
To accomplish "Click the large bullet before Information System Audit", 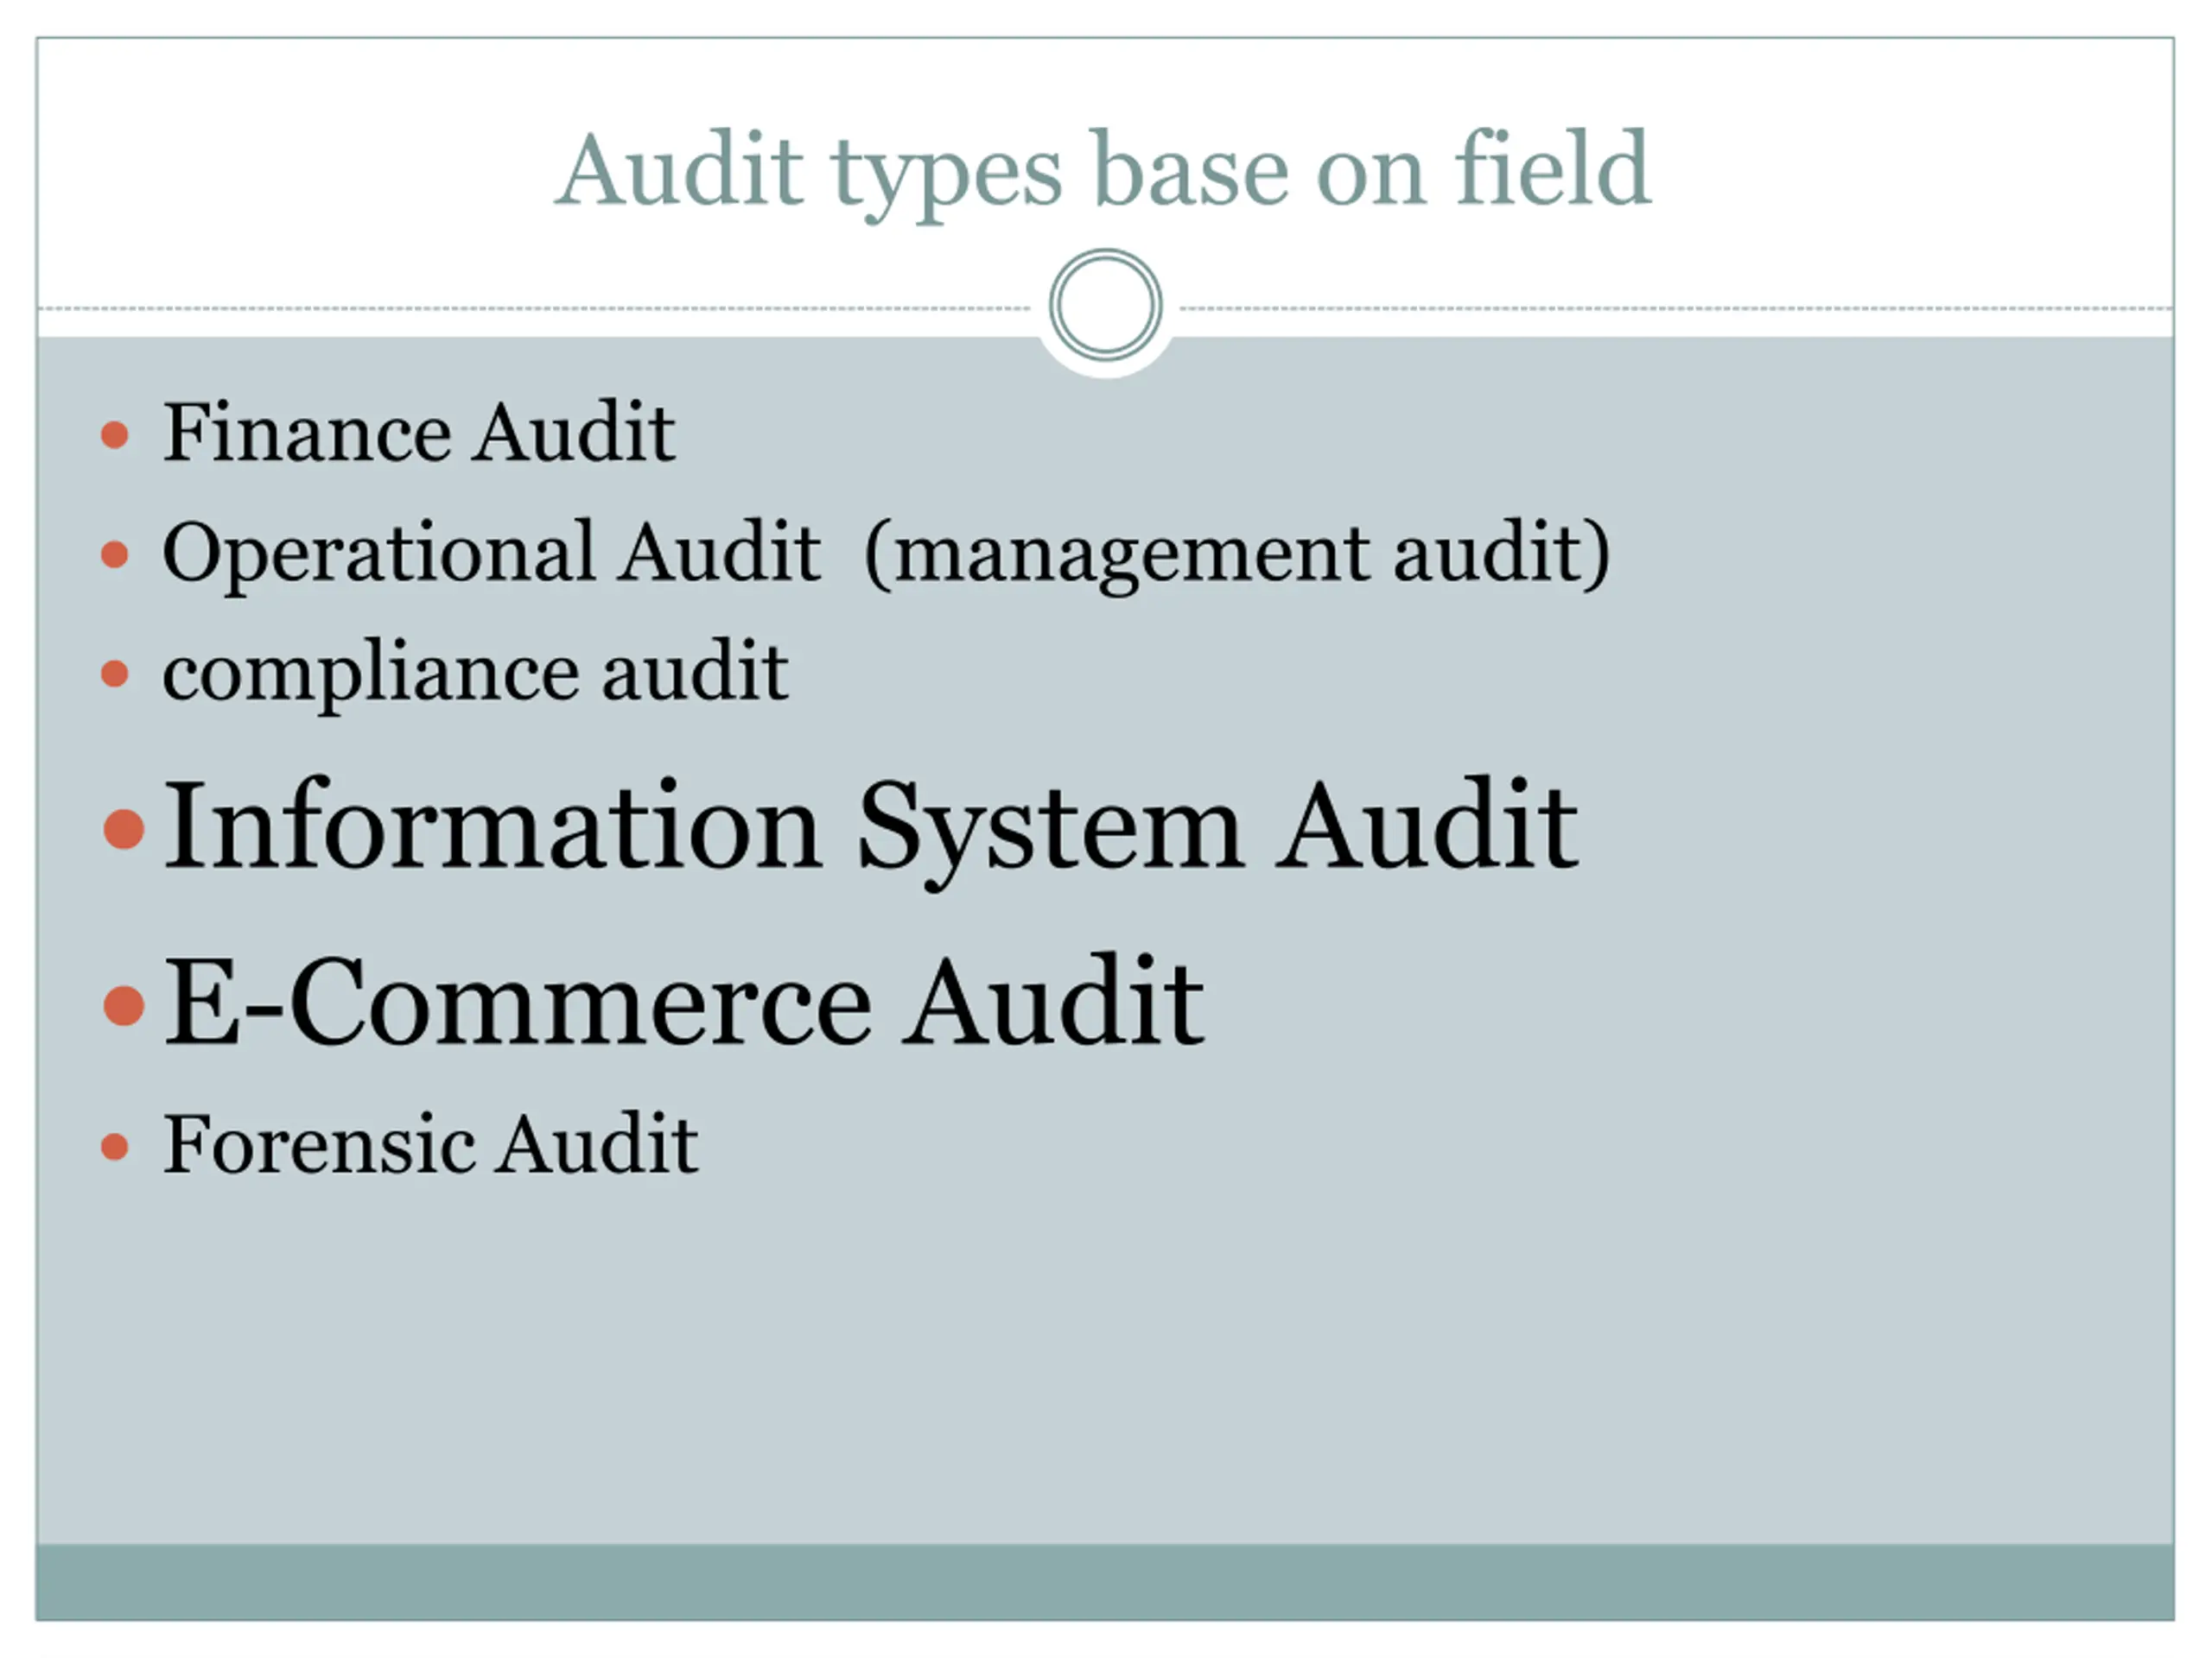I will (124, 828).
